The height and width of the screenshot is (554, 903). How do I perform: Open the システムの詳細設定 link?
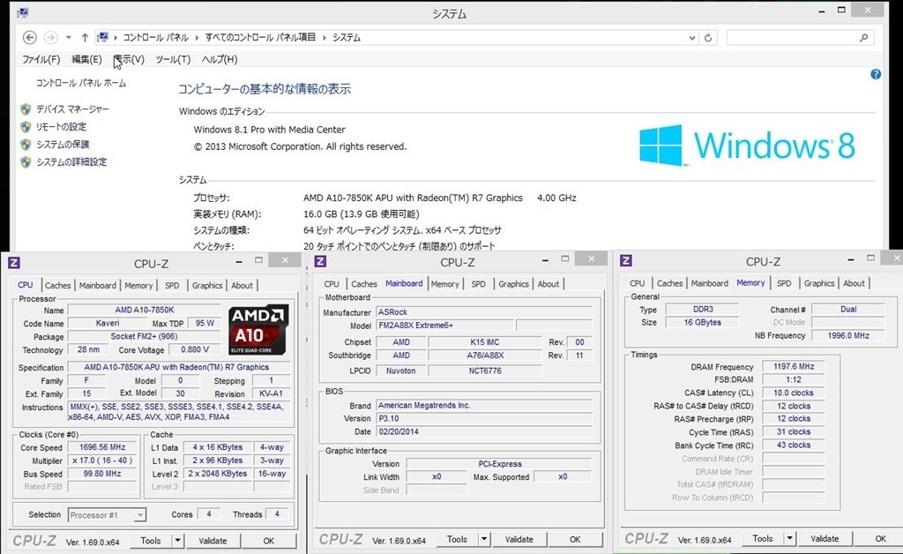(71, 161)
